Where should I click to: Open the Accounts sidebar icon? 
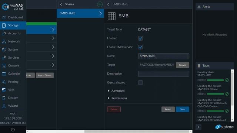[4, 33]
